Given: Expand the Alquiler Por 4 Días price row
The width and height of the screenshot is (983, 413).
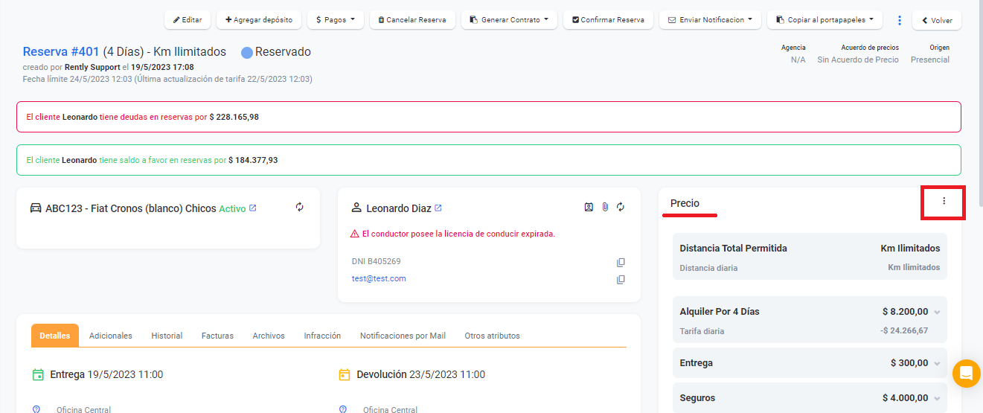Looking at the screenshot, I should click(x=937, y=313).
